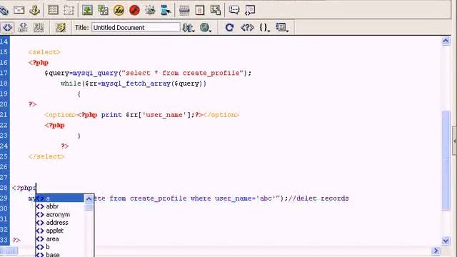Click the 'print' keyword in the option tag line

[x=111, y=115]
